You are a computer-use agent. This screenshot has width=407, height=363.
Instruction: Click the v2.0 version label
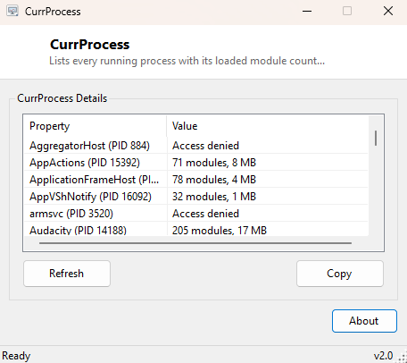[383, 356]
